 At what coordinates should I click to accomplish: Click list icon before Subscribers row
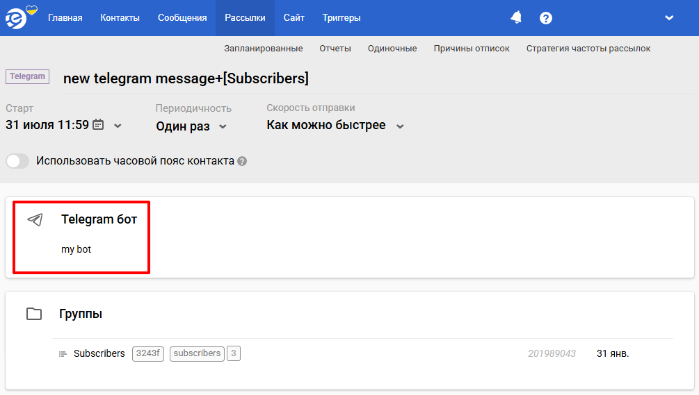point(63,353)
